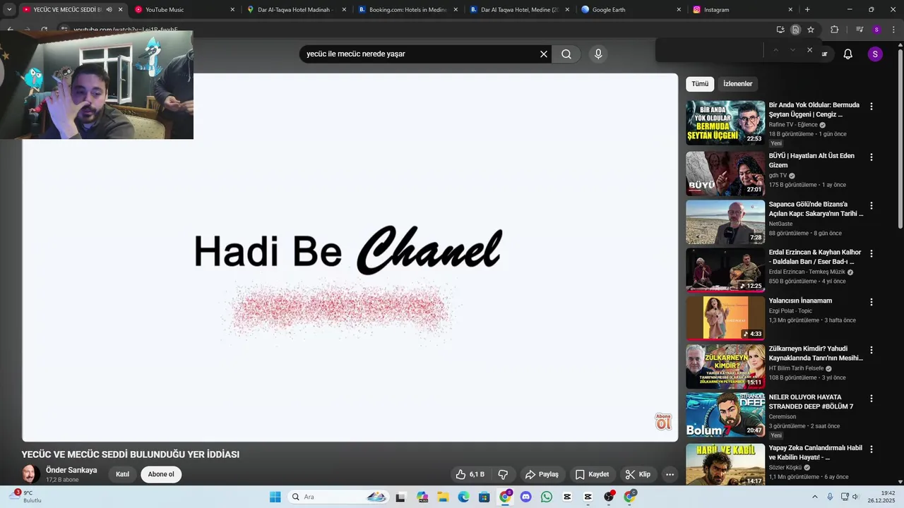The image size is (904, 508).
Task: Open options for the BÜYÜ video
Action: click(x=871, y=157)
